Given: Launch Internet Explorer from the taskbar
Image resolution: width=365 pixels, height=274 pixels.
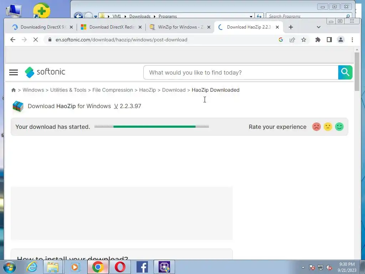Looking at the screenshot, I should (x=32, y=267).
